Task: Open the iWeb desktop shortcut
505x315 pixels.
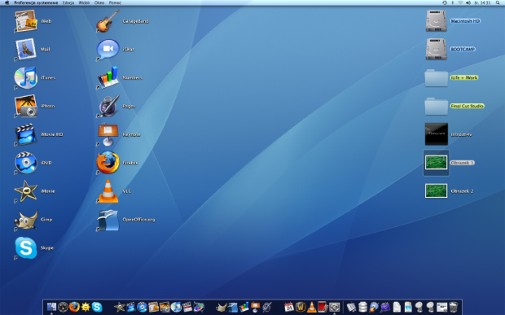Action: (26, 21)
